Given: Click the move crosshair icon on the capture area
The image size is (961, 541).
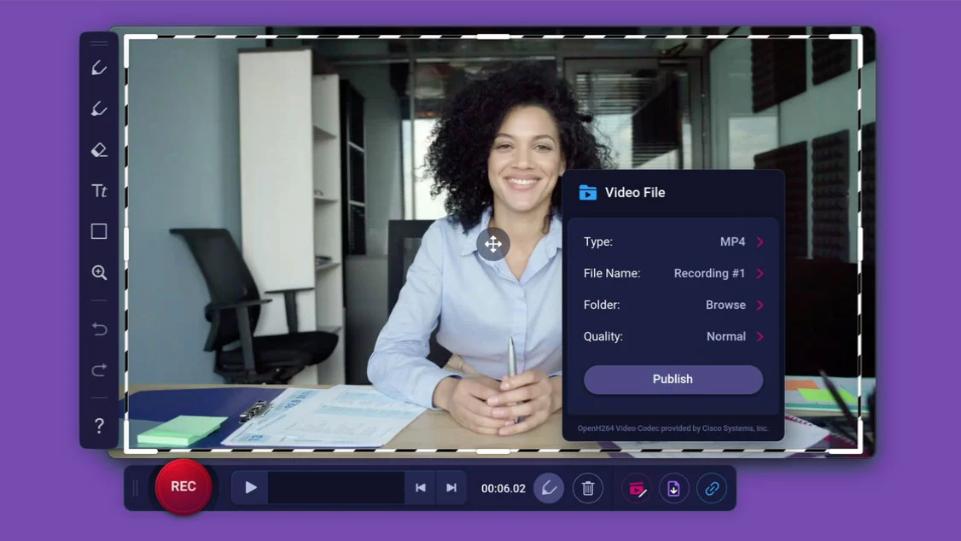Looking at the screenshot, I should [x=492, y=244].
